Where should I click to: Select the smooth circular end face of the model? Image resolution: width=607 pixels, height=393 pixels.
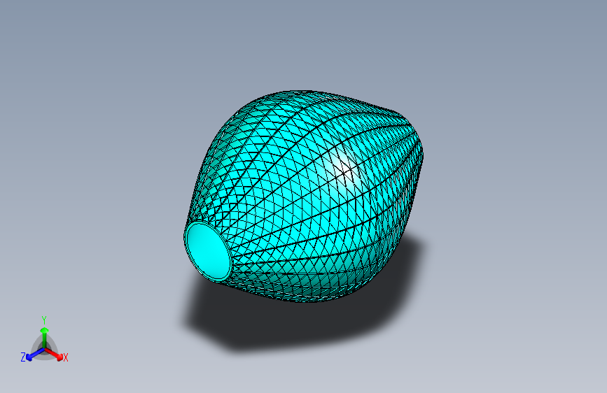pos(208,251)
